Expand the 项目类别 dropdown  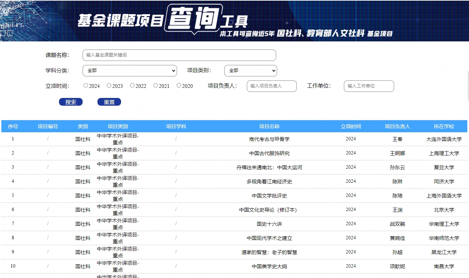coord(251,71)
